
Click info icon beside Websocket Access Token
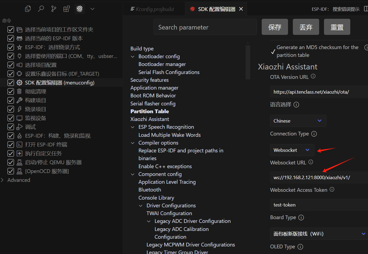(x=332, y=189)
